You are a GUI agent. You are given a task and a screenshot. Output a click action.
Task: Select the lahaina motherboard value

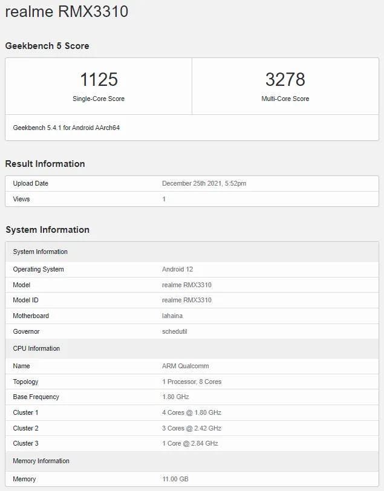tap(172, 316)
